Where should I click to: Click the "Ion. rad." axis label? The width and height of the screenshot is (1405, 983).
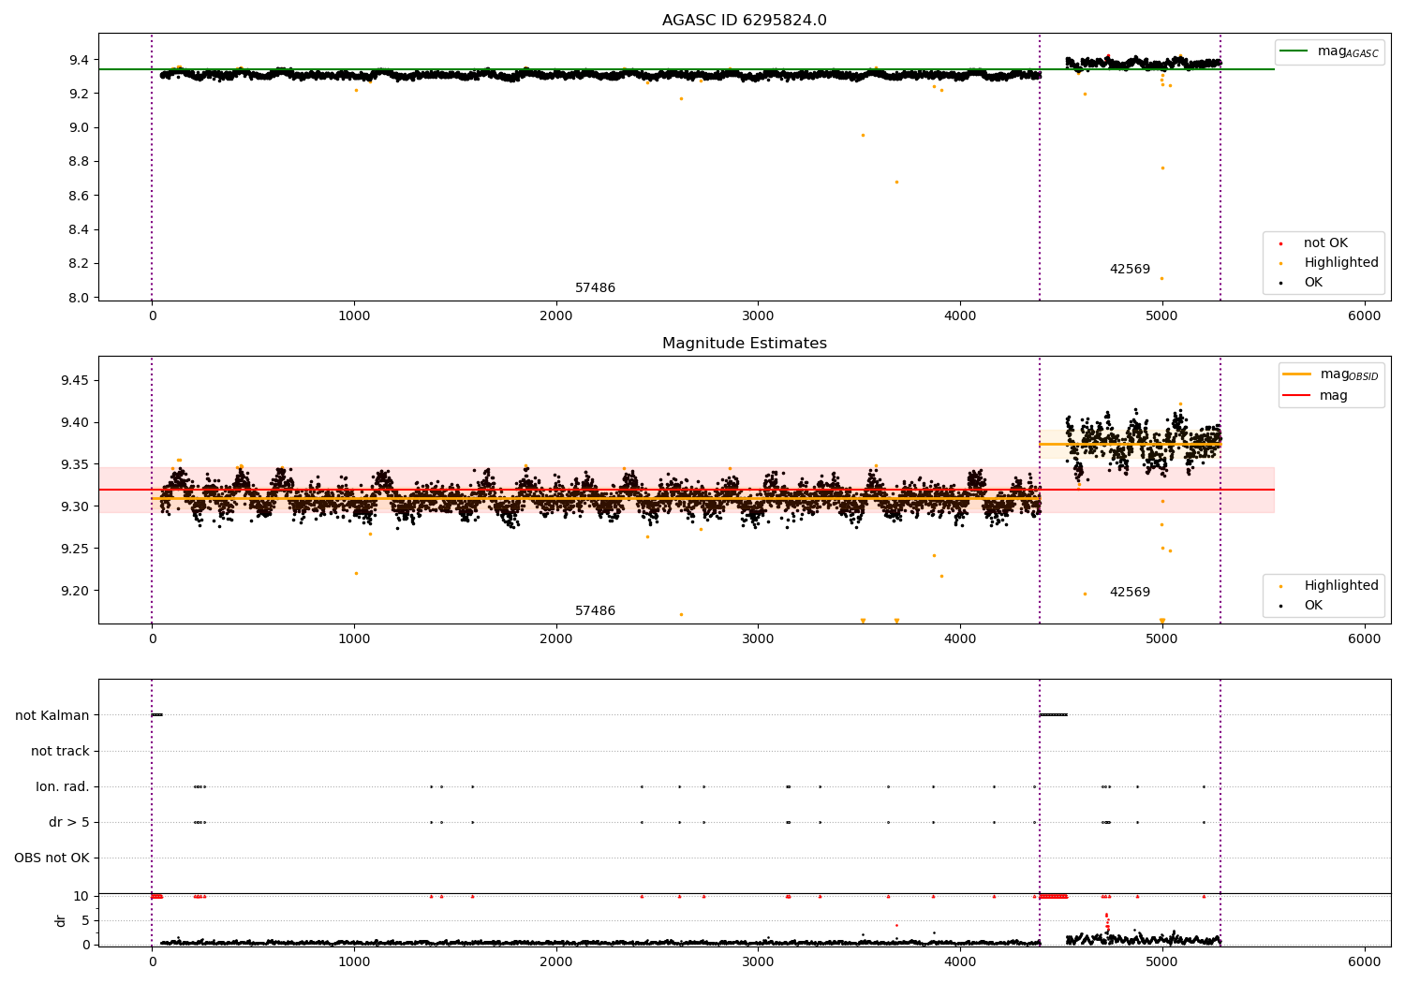(x=63, y=787)
